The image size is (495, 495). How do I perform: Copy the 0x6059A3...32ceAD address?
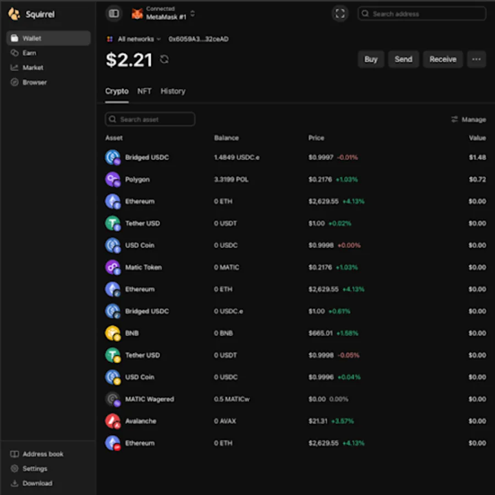coord(199,39)
